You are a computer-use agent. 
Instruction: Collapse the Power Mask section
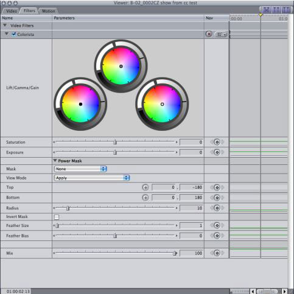click(x=55, y=161)
